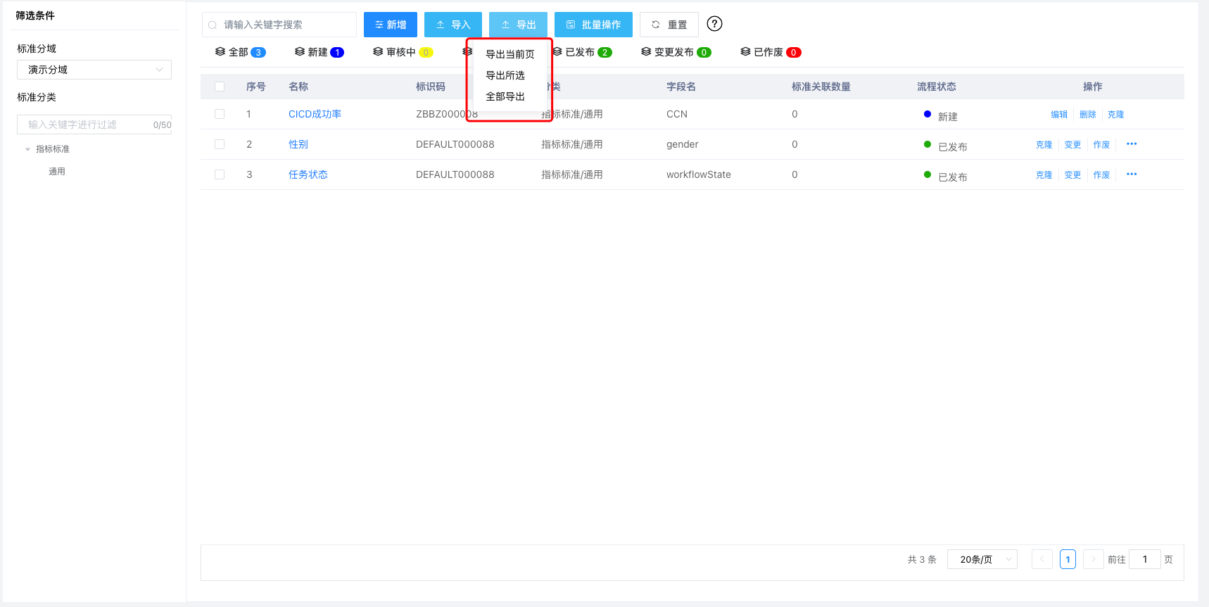Focus the keyword search input field
Image resolution: width=1209 pixels, height=607 pixels.
[x=279, y=25]
